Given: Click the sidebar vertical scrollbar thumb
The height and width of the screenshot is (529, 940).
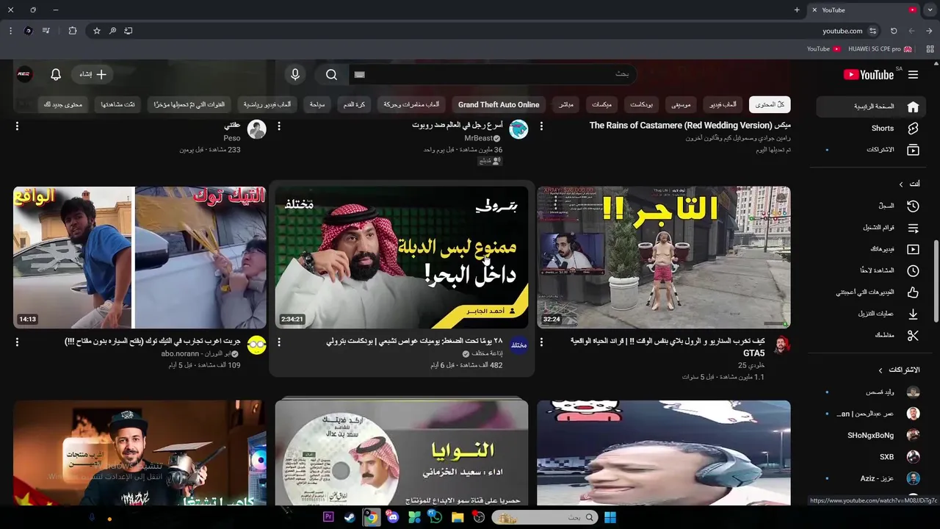Looking at the screenshot, I should (936, 281).
